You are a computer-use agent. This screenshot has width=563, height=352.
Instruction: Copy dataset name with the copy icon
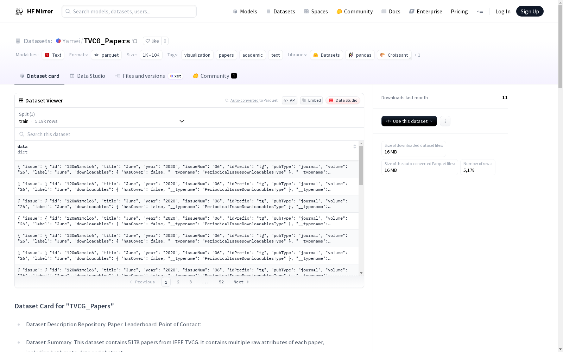point(135,41)
